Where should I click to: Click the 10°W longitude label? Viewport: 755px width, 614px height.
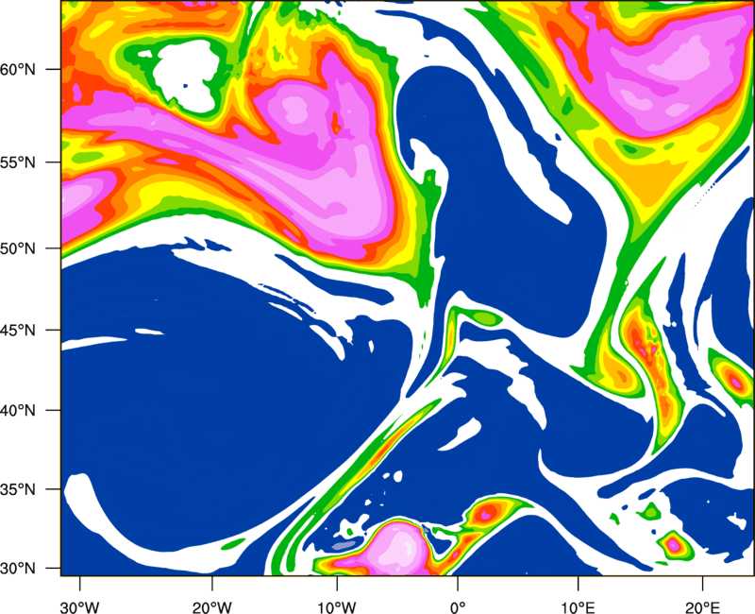click(337, 607)
